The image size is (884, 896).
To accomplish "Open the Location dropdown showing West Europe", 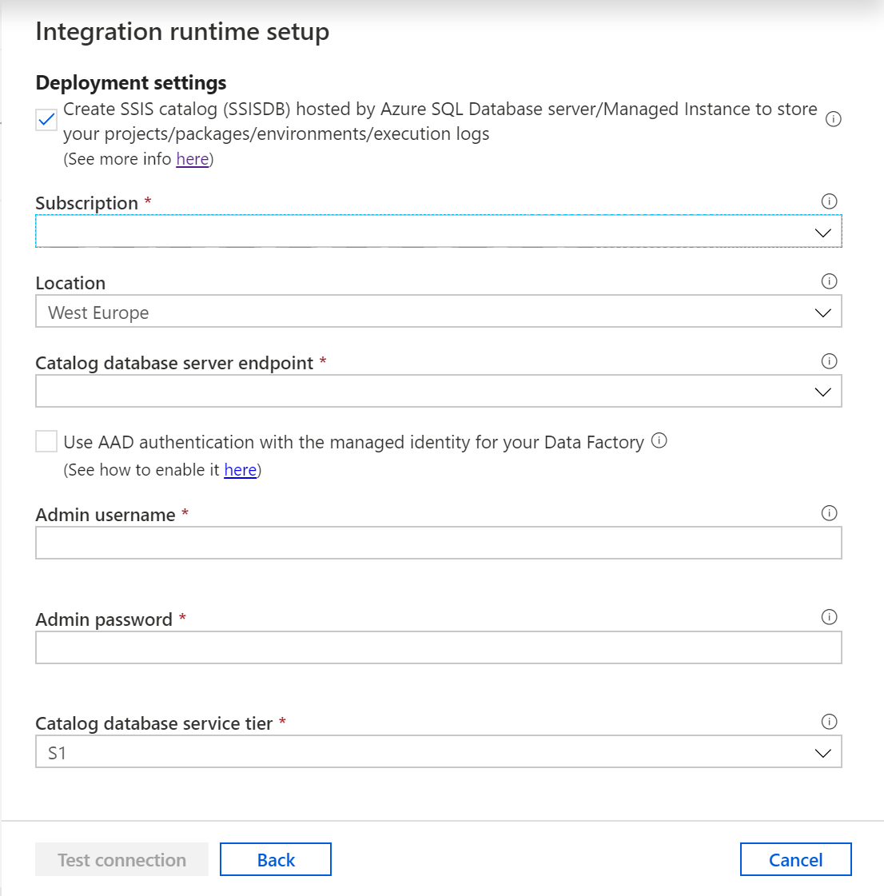I will tap(438, 312).
